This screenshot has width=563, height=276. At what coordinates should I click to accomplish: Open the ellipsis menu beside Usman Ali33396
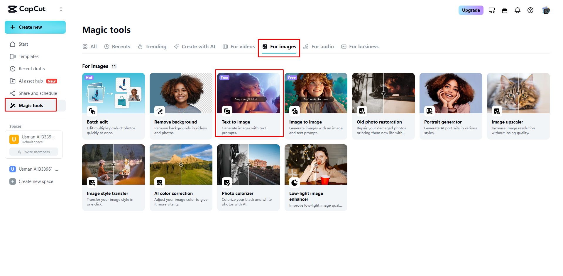tap(56, 169)
